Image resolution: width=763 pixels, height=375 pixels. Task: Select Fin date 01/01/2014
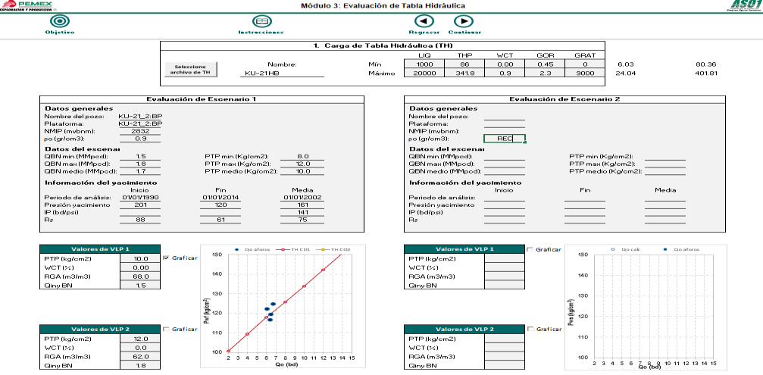pos(220,198)
